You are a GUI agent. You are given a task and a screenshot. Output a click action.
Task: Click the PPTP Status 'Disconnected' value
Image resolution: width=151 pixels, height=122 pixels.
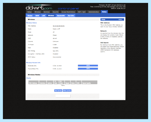pos(57,57)
